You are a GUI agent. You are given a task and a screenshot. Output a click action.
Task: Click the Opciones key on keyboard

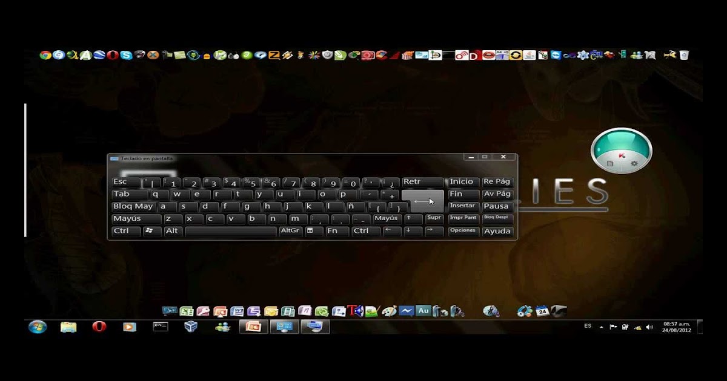[463, 231]
